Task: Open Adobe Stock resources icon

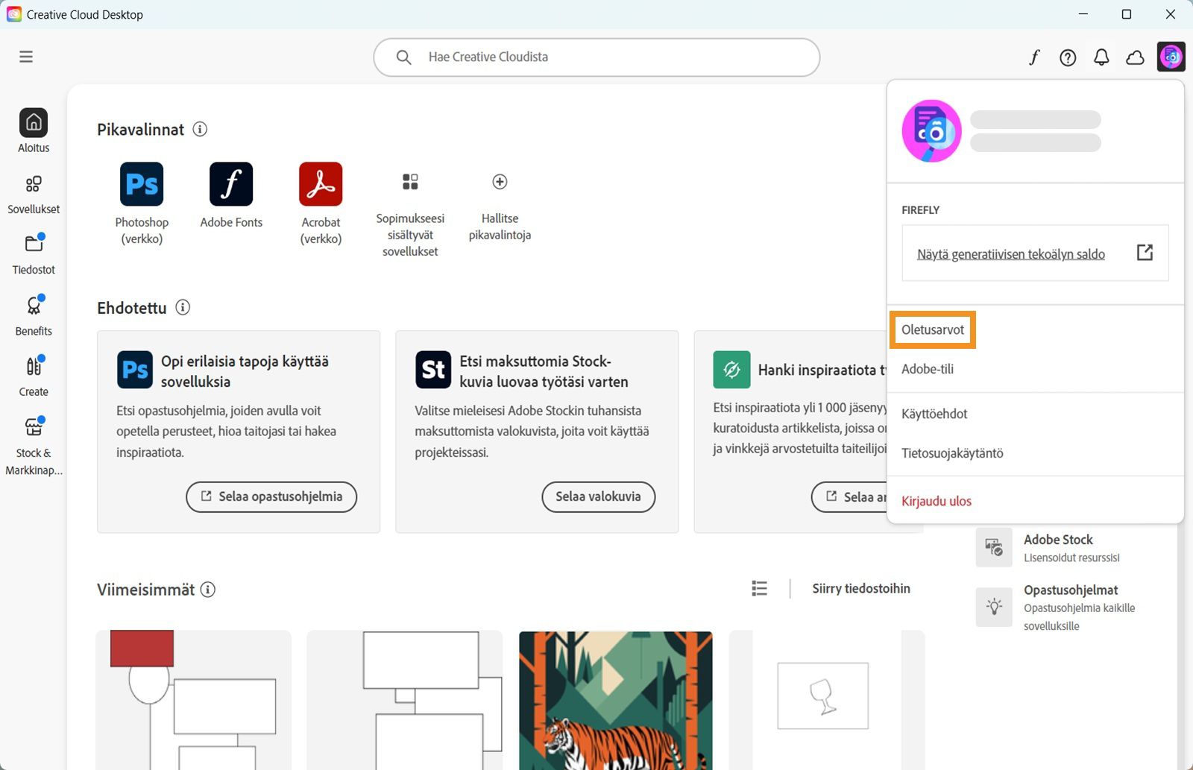Action: click(x=994, y=547)
